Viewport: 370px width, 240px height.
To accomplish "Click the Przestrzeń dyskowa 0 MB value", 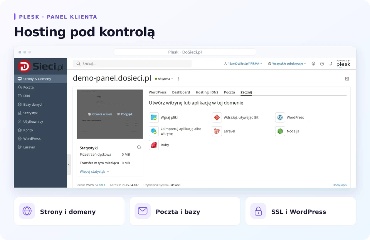I will [126, 155].
